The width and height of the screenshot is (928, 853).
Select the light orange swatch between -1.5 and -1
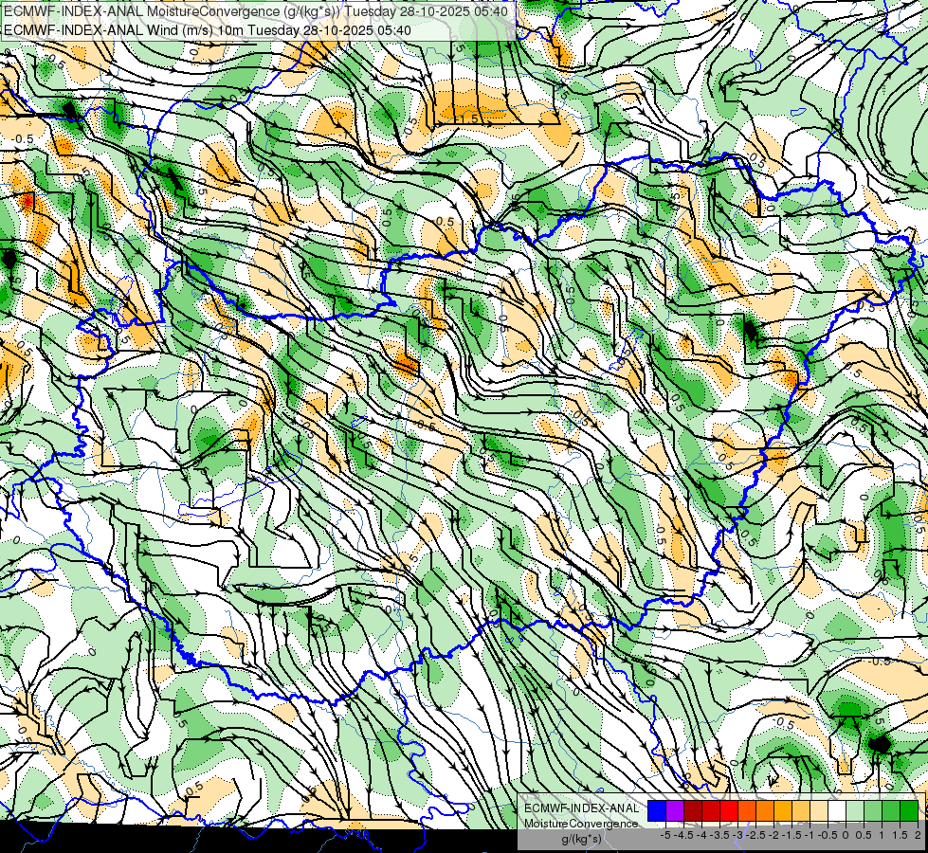(801, 810)
